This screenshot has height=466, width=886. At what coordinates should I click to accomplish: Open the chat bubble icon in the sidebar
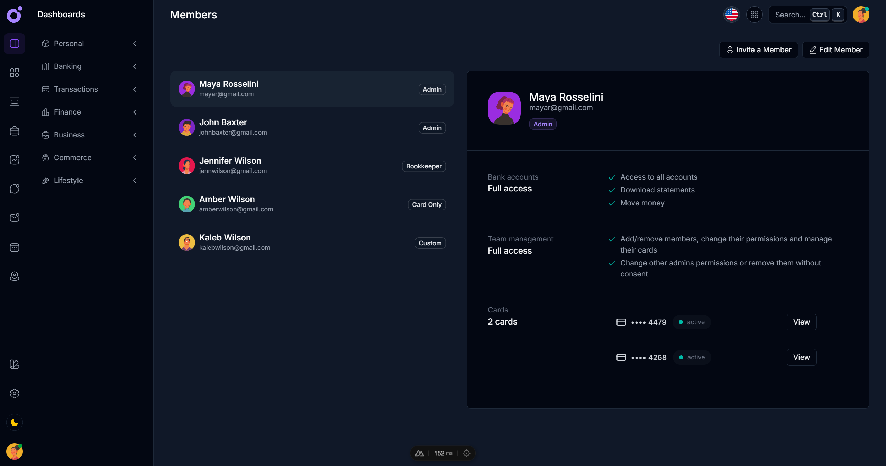coord(15,189)
